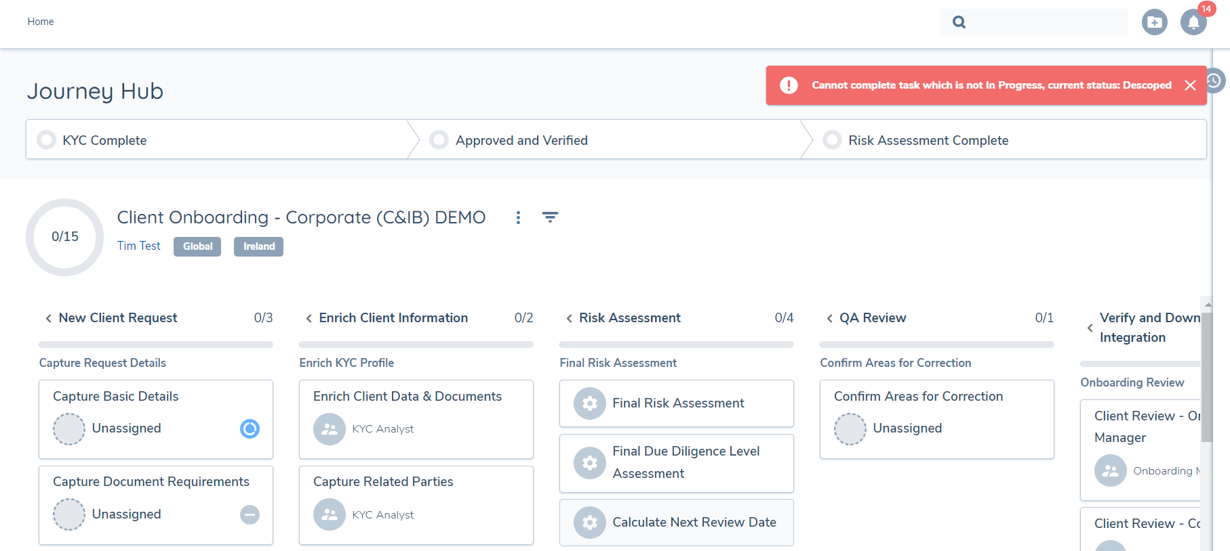This screenshot has width=1230, height=551.
Task: Select the Risk Assessment Complete milestone circle
Action: [x=832, y=140]
